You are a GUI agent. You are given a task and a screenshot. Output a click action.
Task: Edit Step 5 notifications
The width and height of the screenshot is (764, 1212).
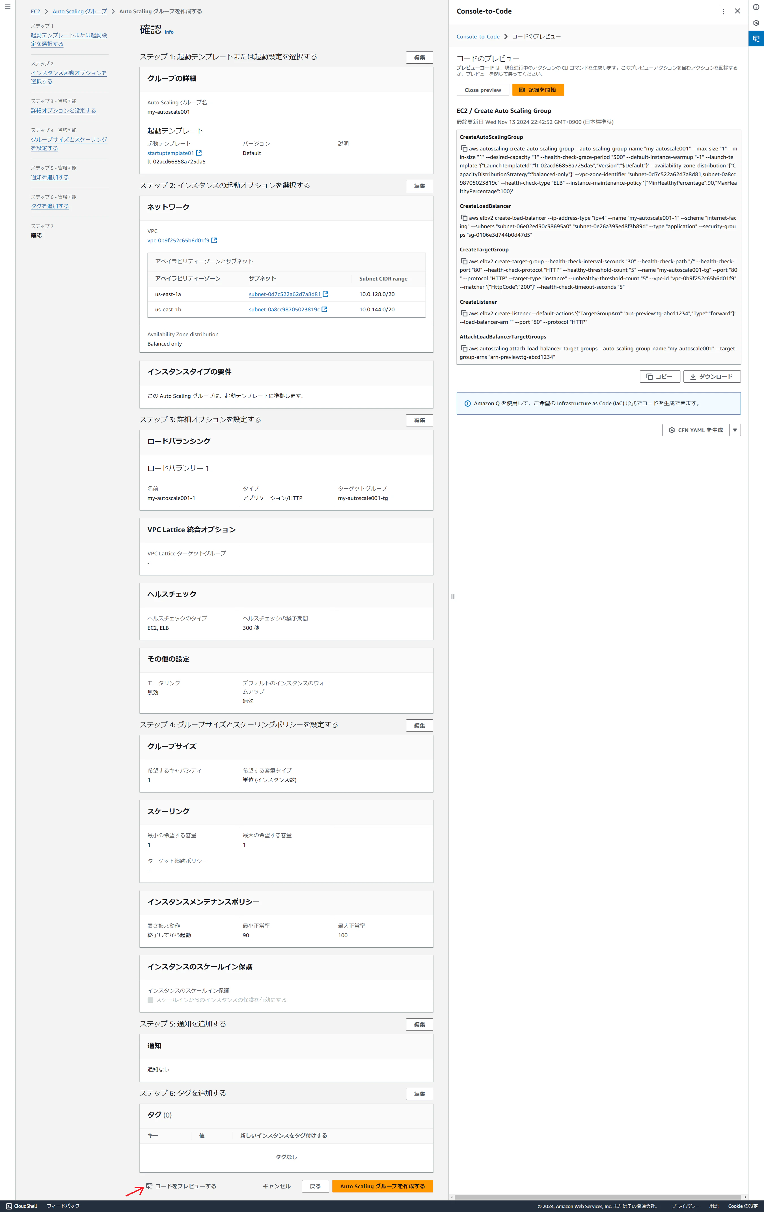point(419,1024)
